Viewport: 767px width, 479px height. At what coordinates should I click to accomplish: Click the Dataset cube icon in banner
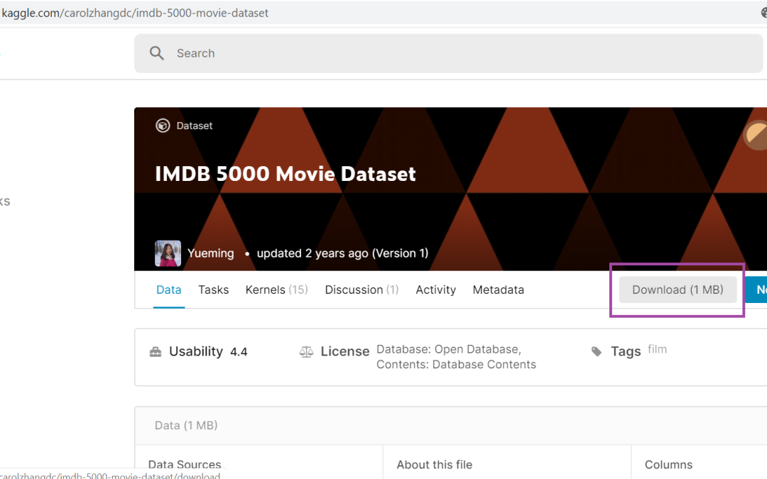coord(163,126)
